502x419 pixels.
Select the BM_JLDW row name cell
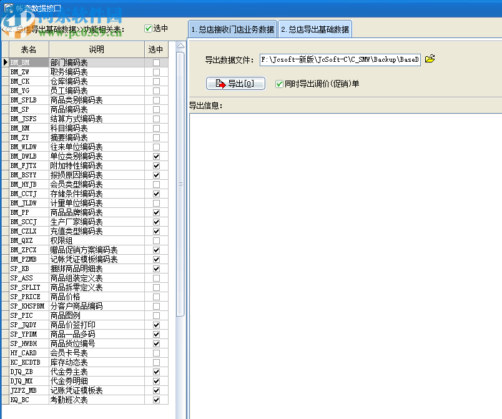tap(29, 204)
